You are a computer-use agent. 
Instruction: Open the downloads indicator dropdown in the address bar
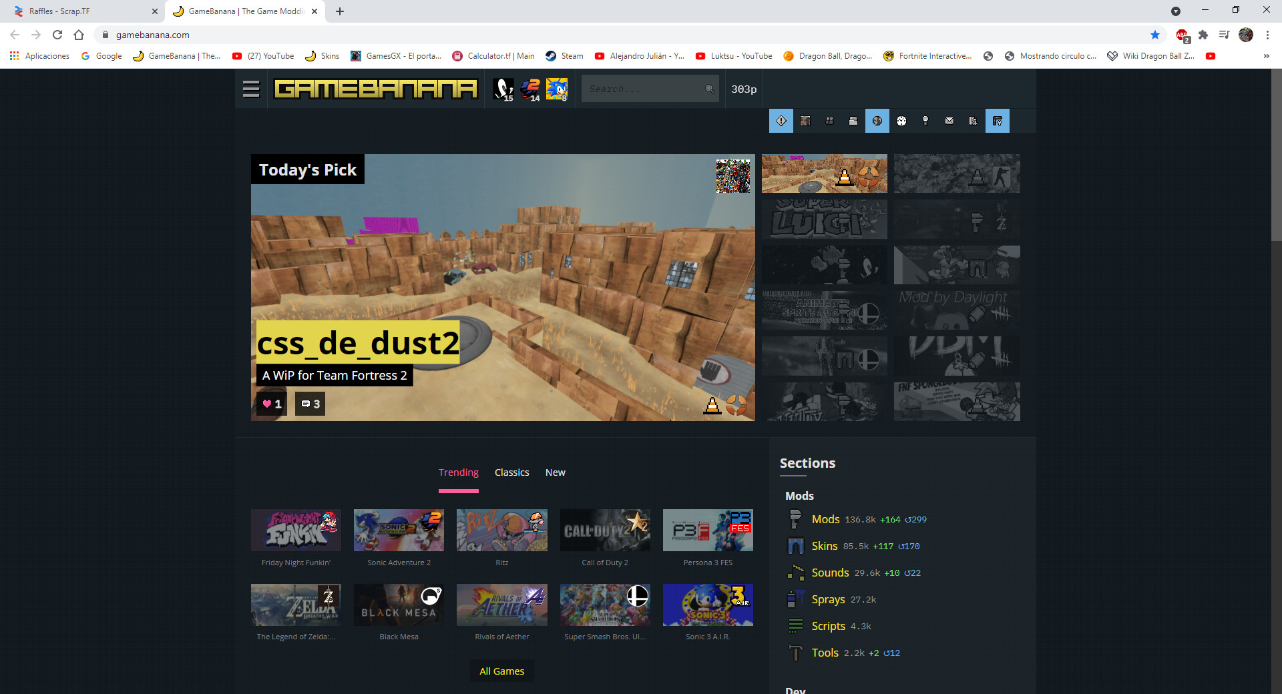click(x=1177, y=11)
